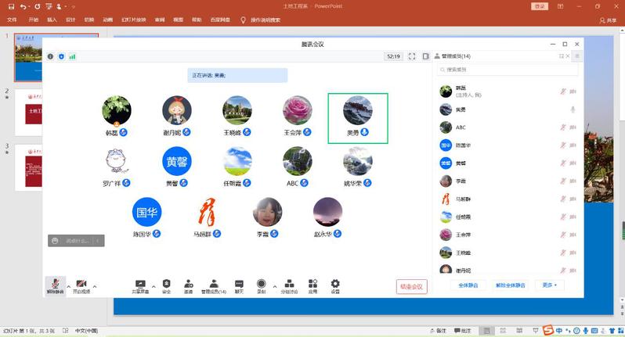Open the More dropdown in member panel

549,285
